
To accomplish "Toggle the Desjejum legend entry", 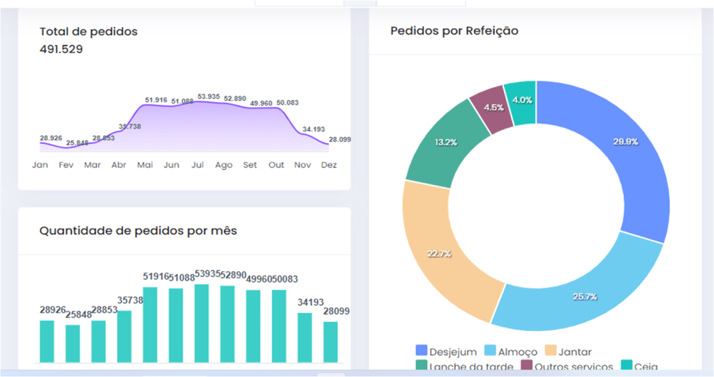I will click(447, 352).
